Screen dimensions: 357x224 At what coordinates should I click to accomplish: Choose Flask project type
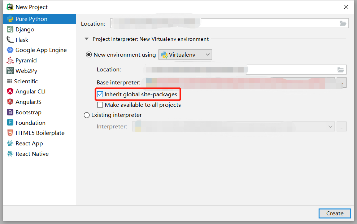point(40,40)
